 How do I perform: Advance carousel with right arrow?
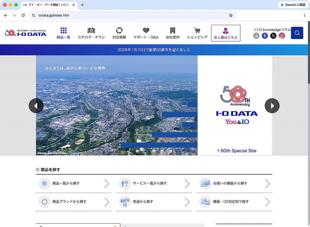[272, 106]
